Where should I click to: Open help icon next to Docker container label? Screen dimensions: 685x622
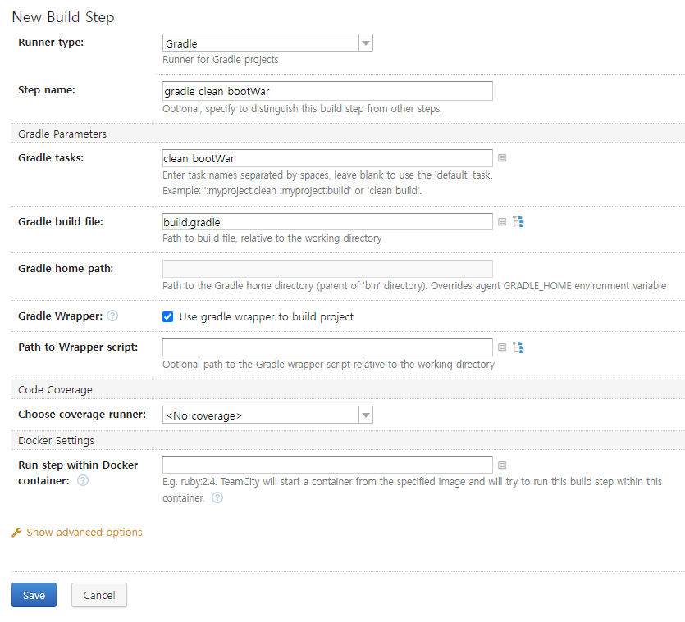[x=83, y=480]
